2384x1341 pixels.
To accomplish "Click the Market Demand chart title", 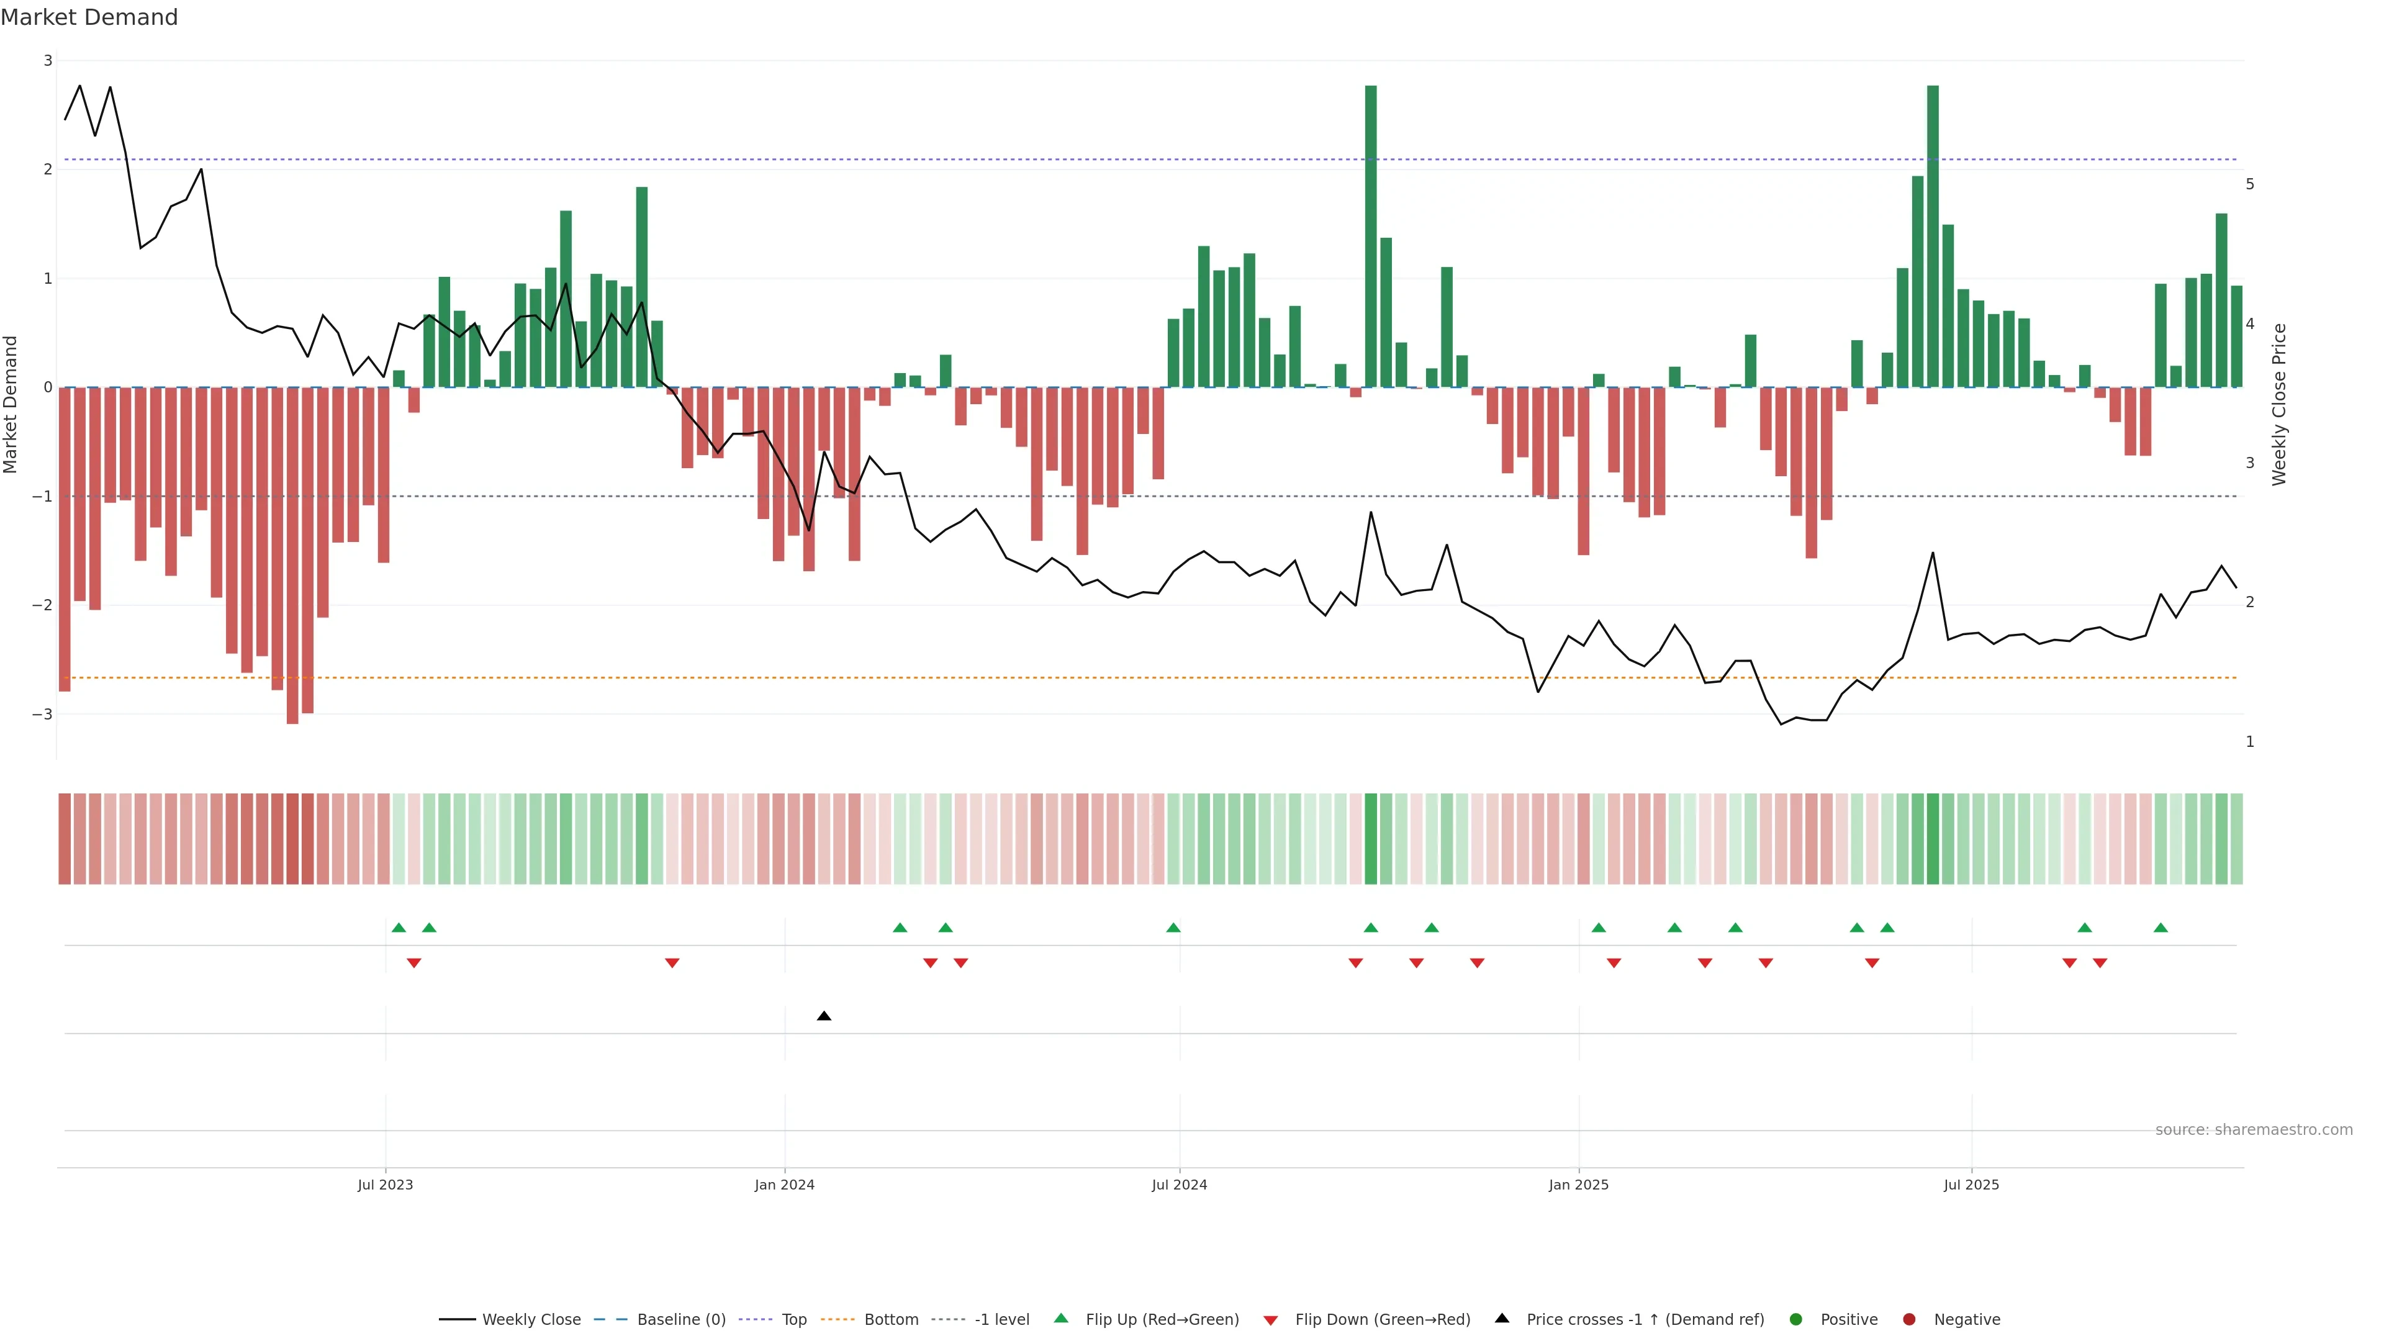I will click(x=89, y=17).
